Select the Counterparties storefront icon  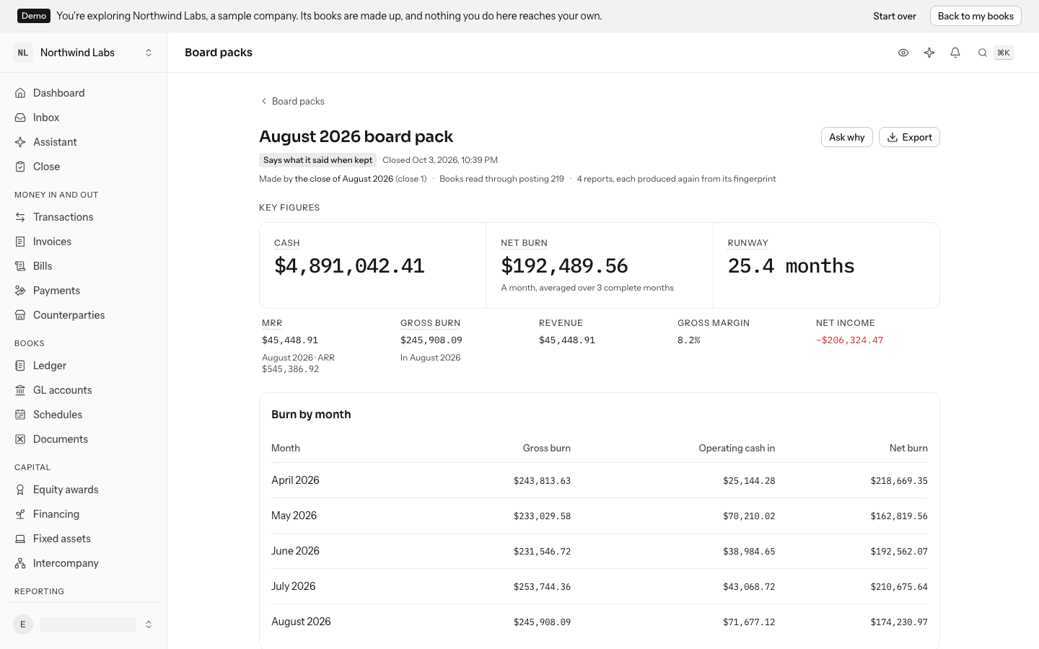click(20, 315)
